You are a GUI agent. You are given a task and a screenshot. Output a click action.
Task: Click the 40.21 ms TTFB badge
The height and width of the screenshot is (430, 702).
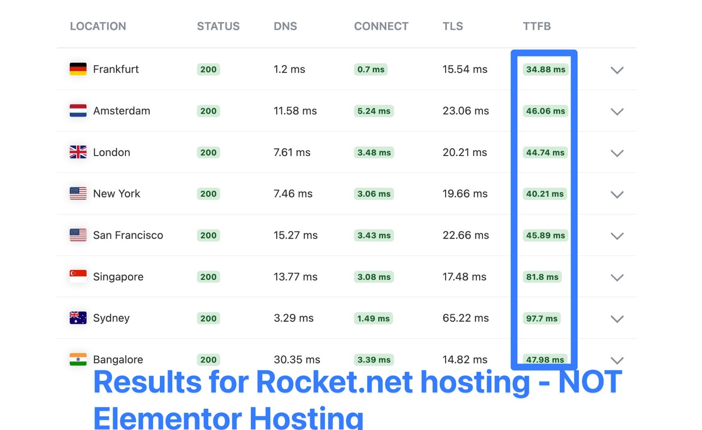pyautogui.click(x=545, y=194)
